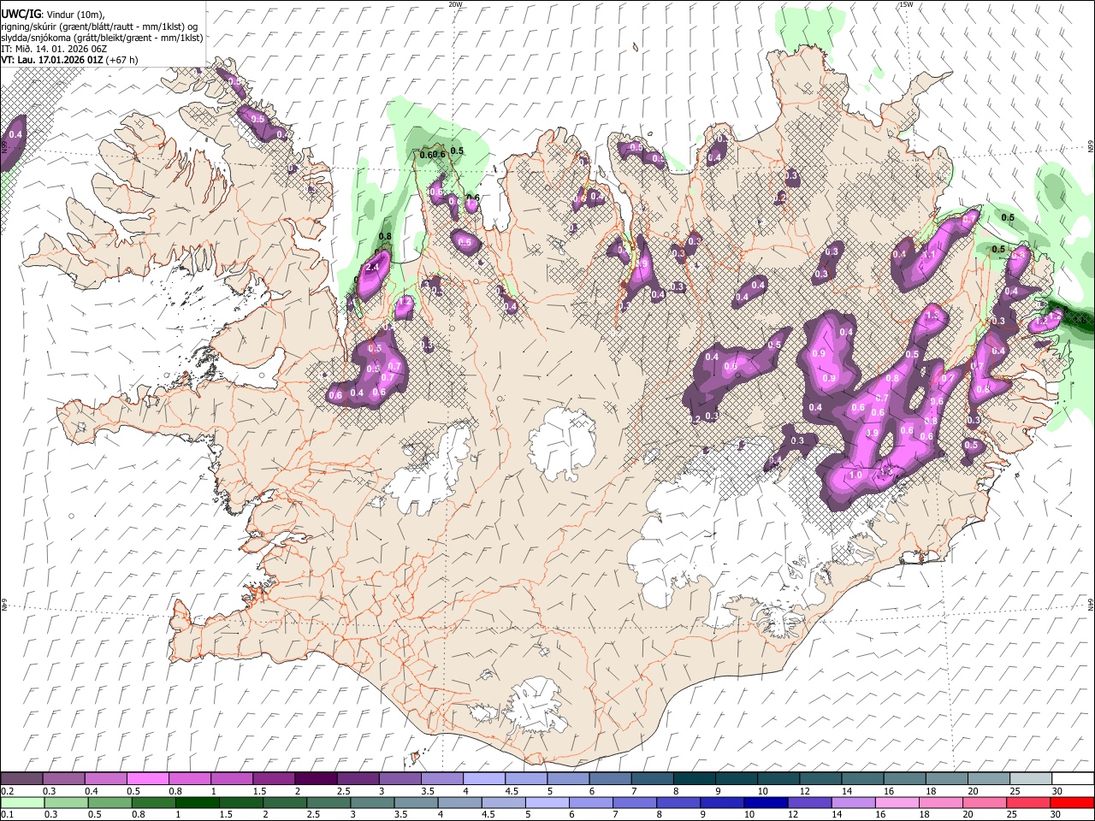This screenshot has width=1095, height=821.
Task: Click the white 30 swatch in upper legend
Action: pyautogui.click(x=1072, y=779)
